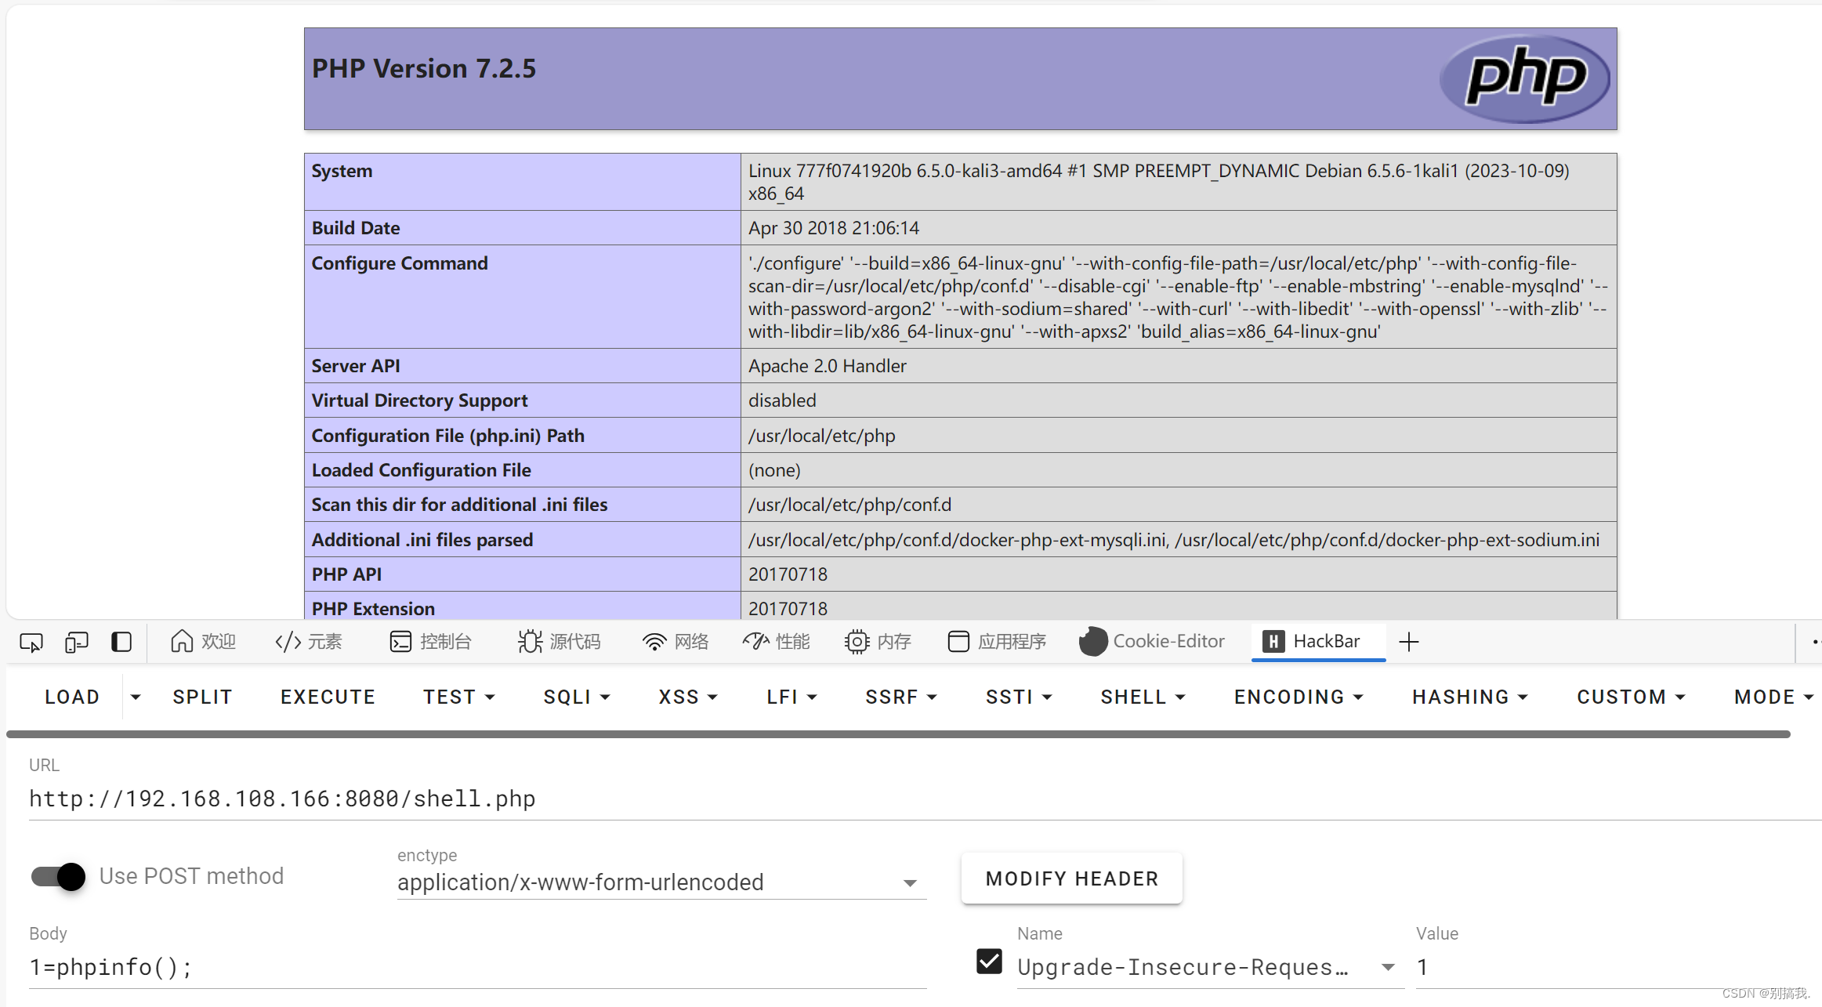The image size is (1822, 1007).
Task: Select the HackBar tab
Action: tap(1319, 642)
